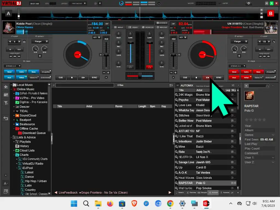
Task: Click deck B pitch minus button
Action: [171, 72]
